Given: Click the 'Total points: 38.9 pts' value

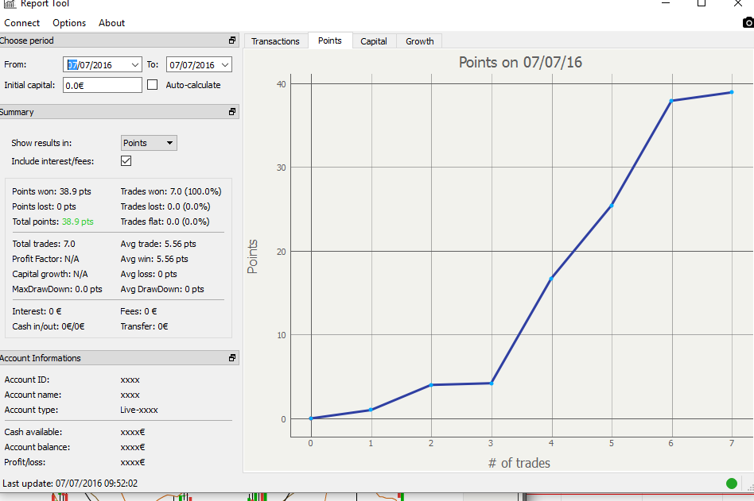Looking at the screenshot, I should [78, 222].
